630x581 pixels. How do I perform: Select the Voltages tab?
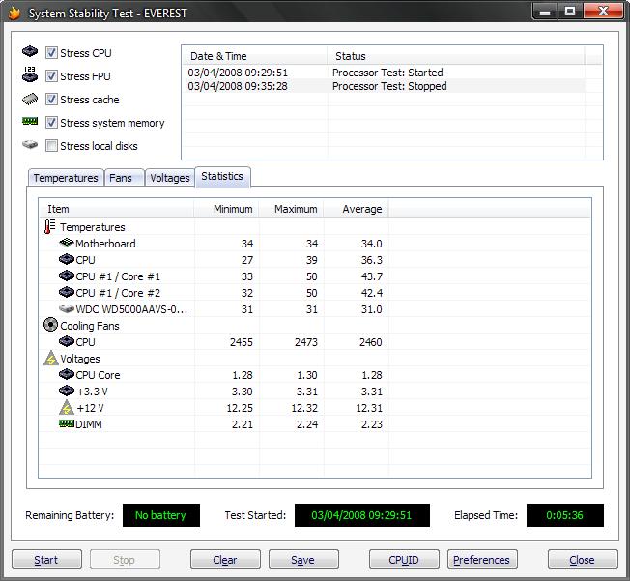(170, 178)
